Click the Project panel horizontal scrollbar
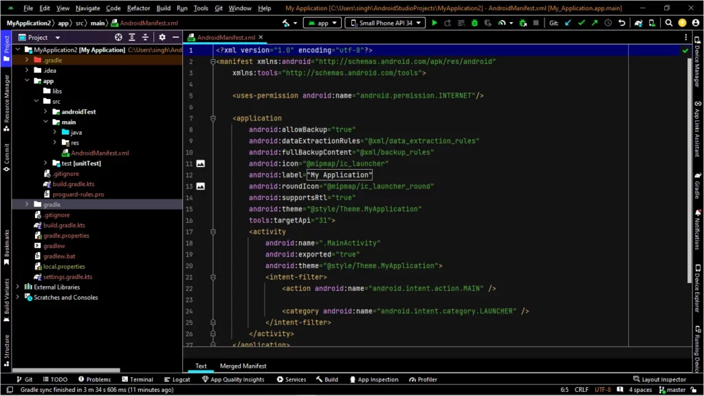The image size is (704, 396). coord(66,371)
